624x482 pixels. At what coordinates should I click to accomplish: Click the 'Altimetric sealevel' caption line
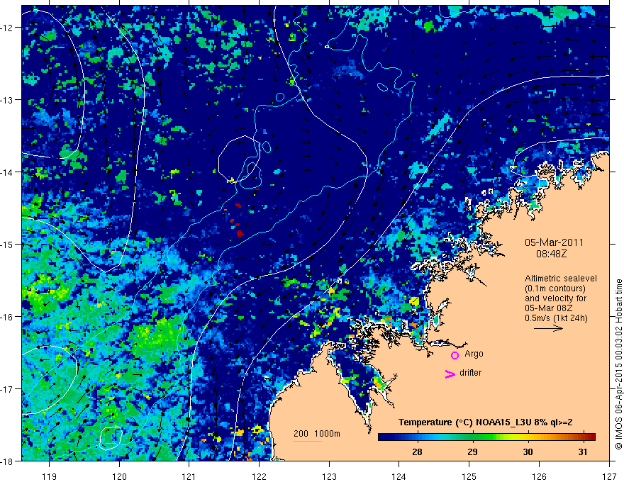coord(561,279)
